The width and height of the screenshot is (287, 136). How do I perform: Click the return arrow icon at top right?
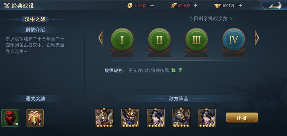[275, 5]
